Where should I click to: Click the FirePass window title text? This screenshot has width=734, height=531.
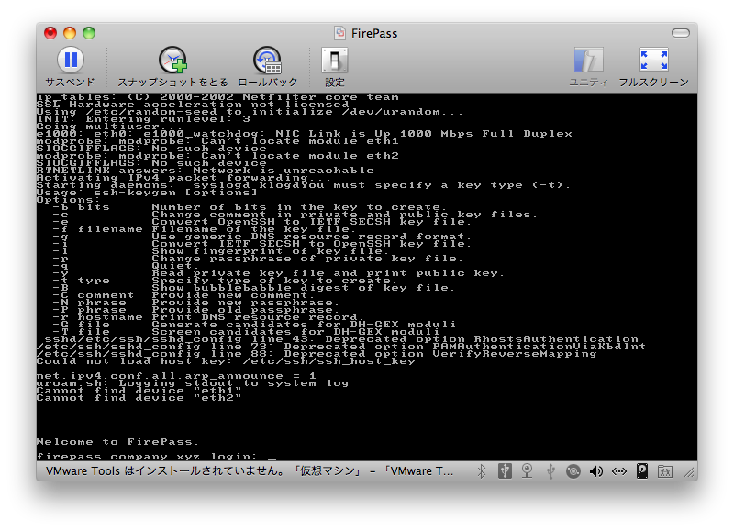pyautogui.click(x=374, y=33)
